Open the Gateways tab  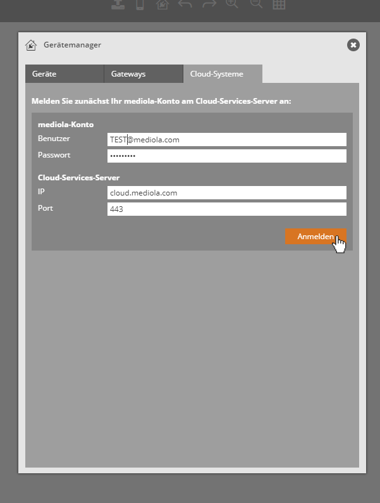[x=143, y=74]
